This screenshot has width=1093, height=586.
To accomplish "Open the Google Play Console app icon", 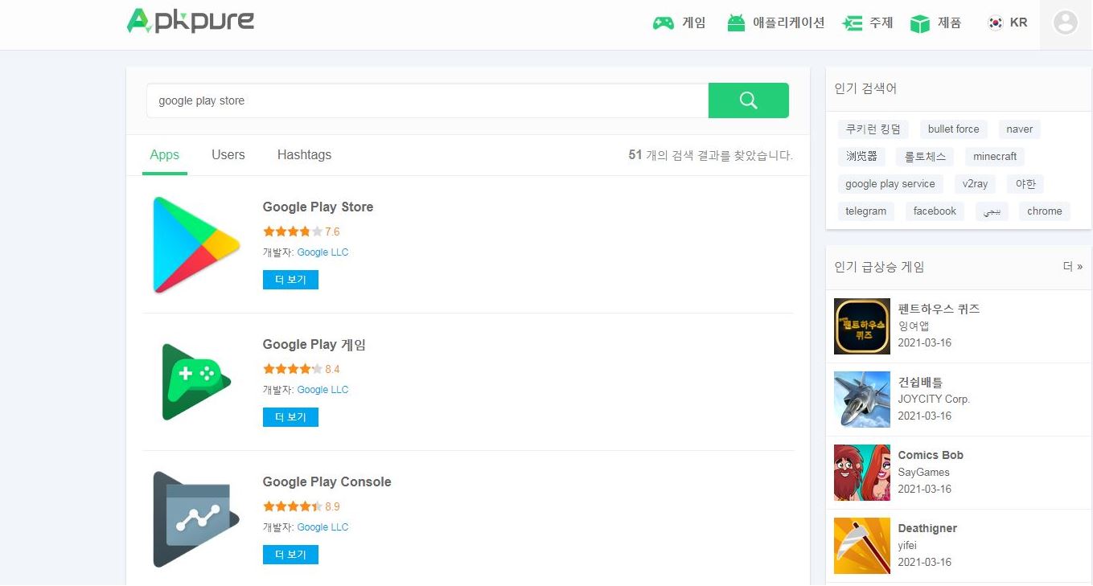I will (x=196, y=519).
